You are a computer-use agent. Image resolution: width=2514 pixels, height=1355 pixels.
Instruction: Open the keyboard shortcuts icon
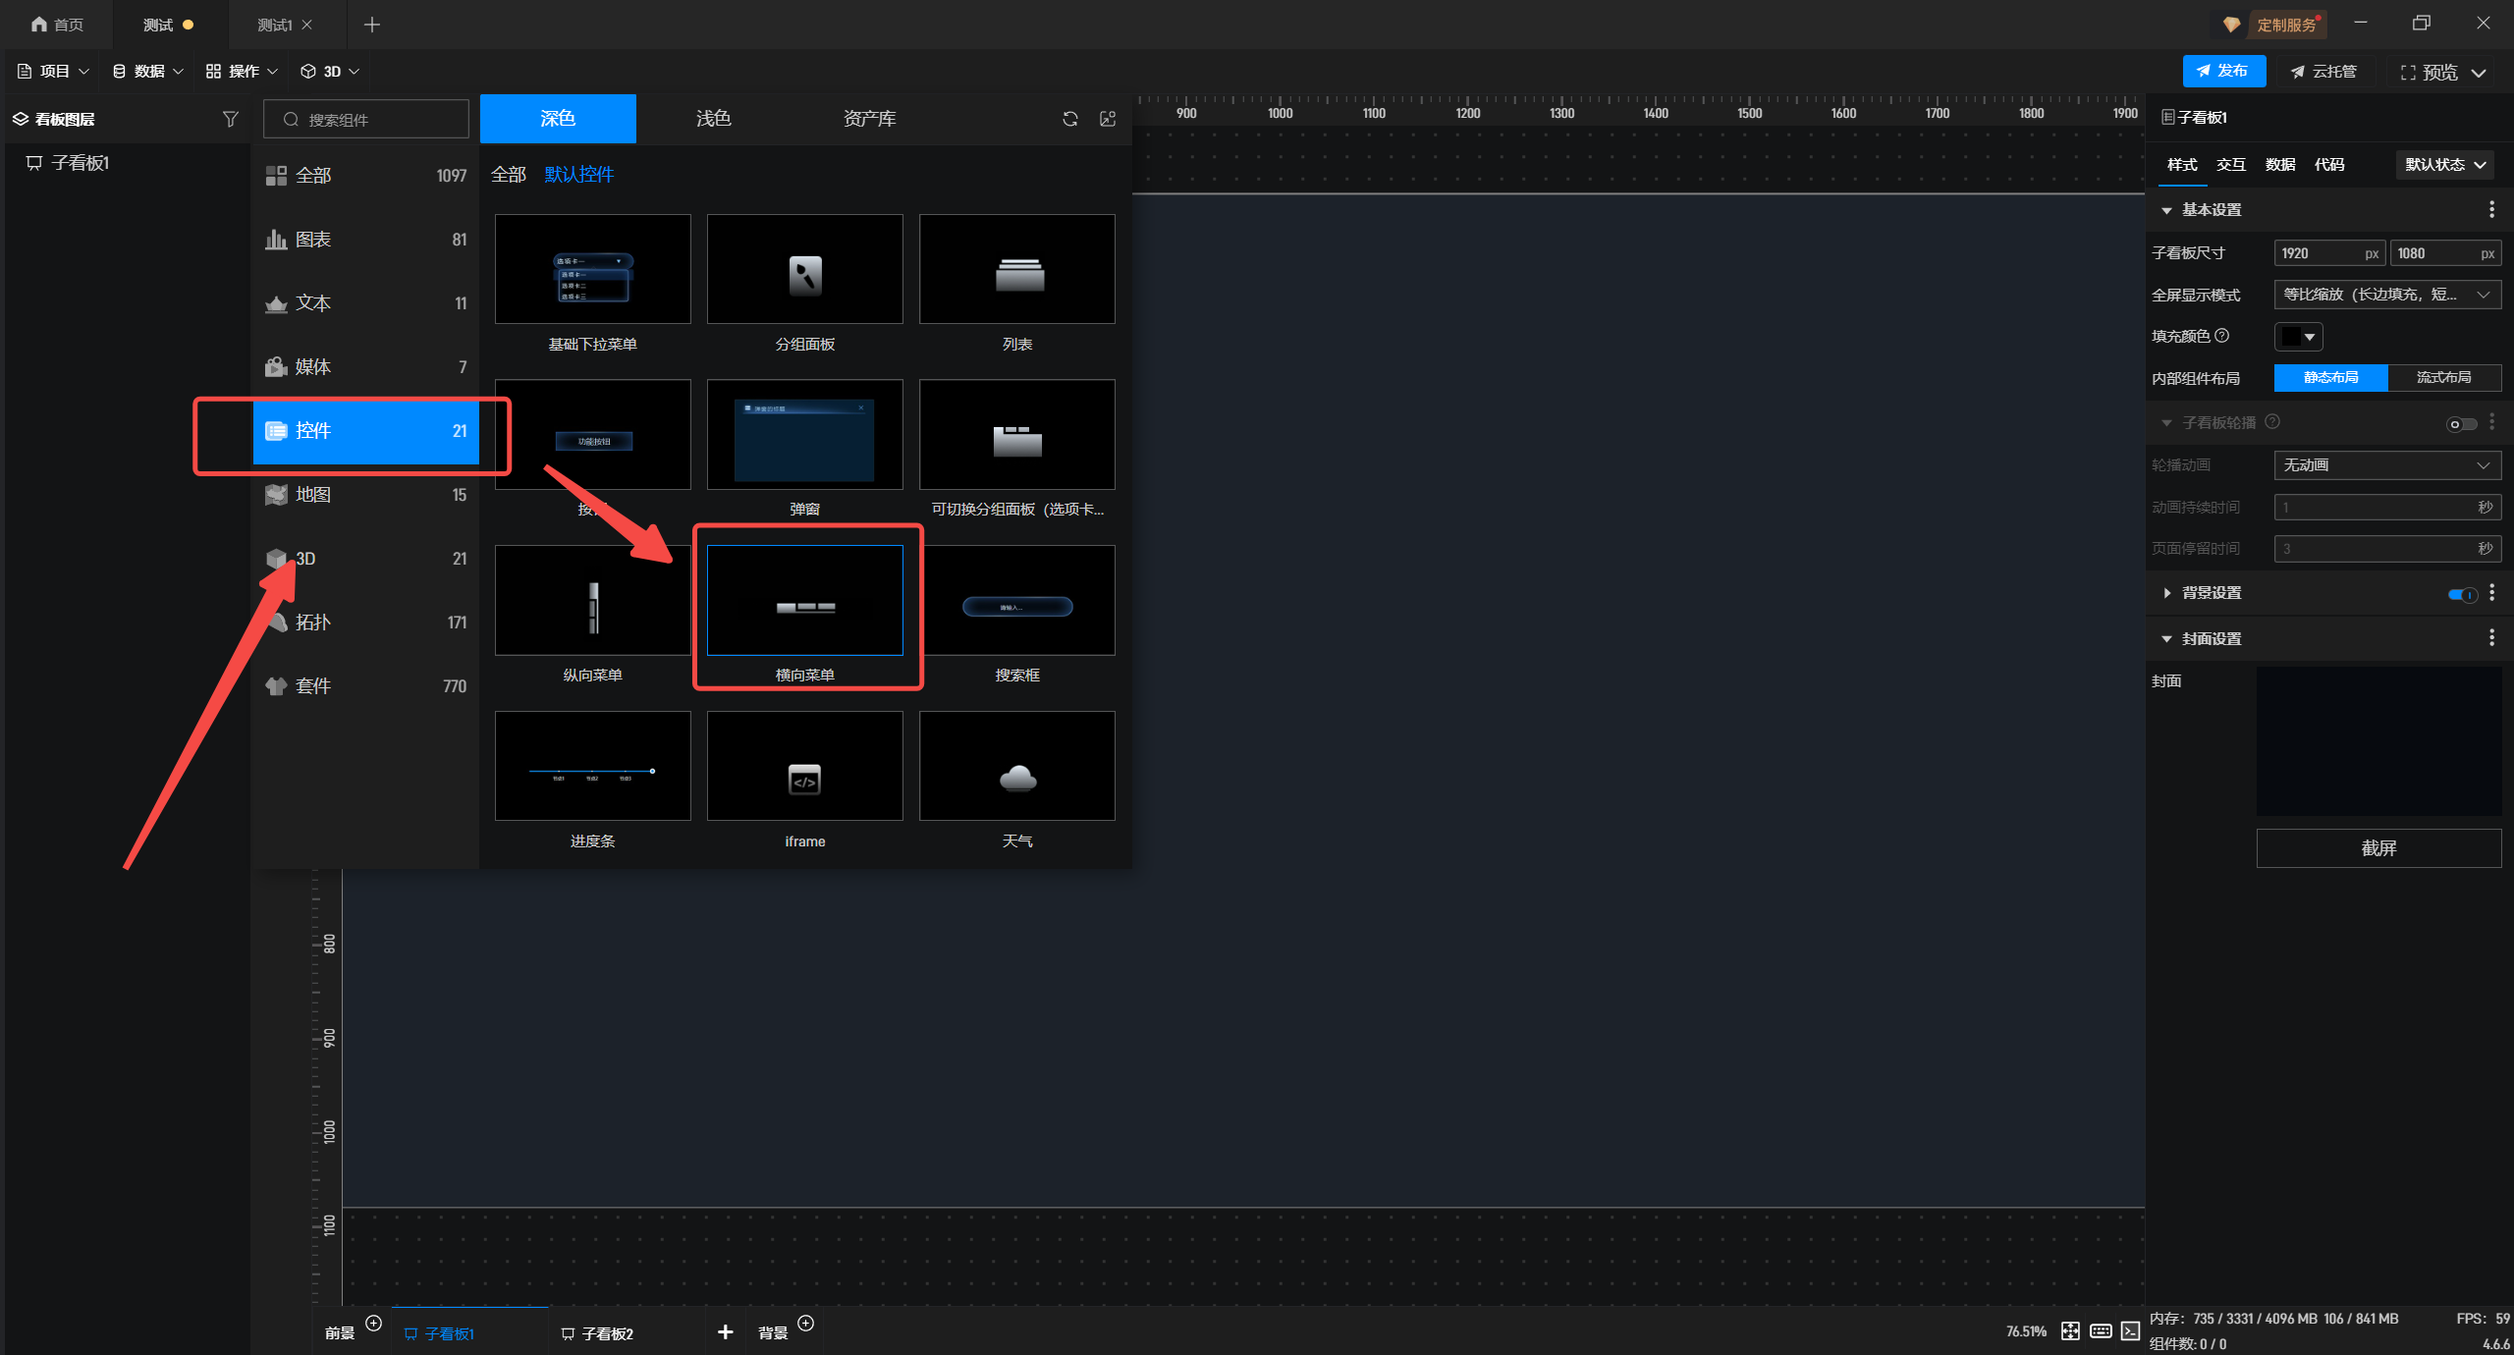[2101, 1330]
